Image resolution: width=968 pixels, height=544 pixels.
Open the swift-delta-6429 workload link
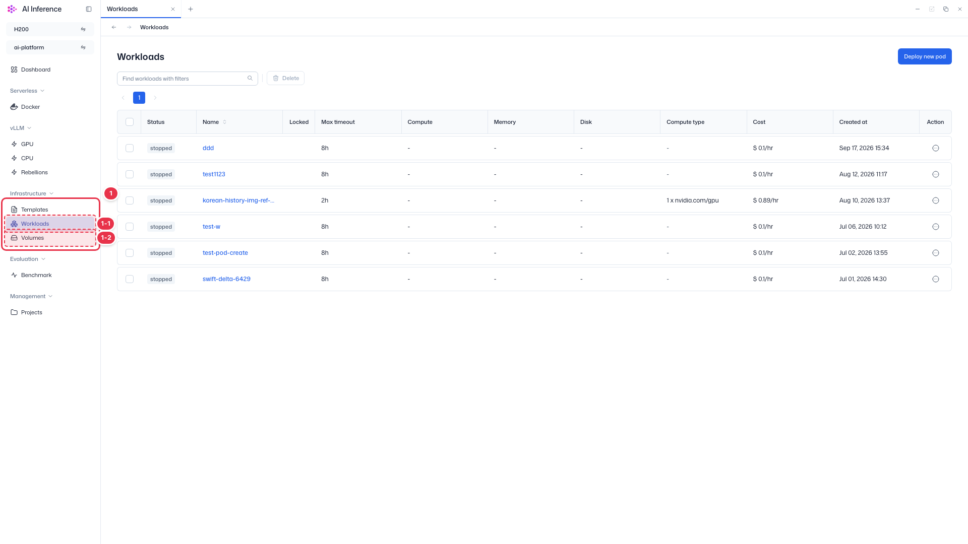click(226, 279)
